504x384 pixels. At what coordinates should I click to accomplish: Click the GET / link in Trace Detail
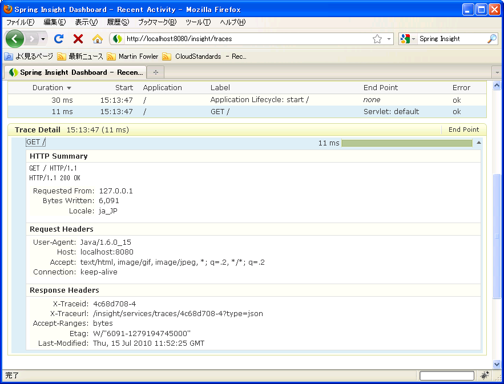pos(36,142)
